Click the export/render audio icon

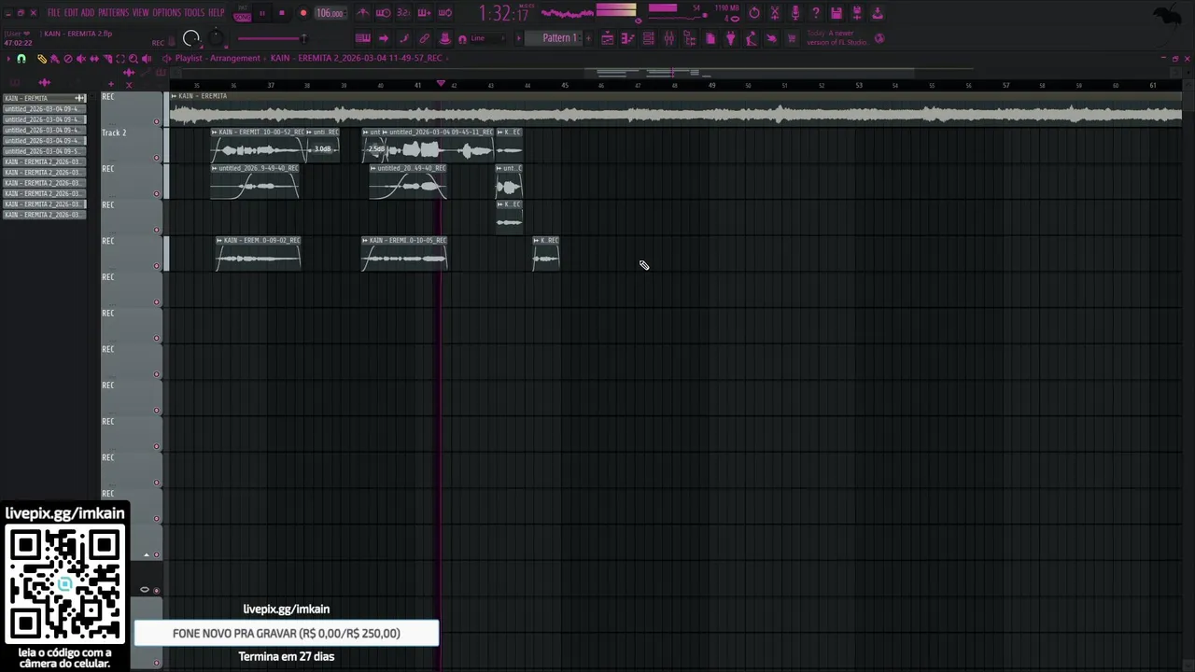click(x=878, y=13)
